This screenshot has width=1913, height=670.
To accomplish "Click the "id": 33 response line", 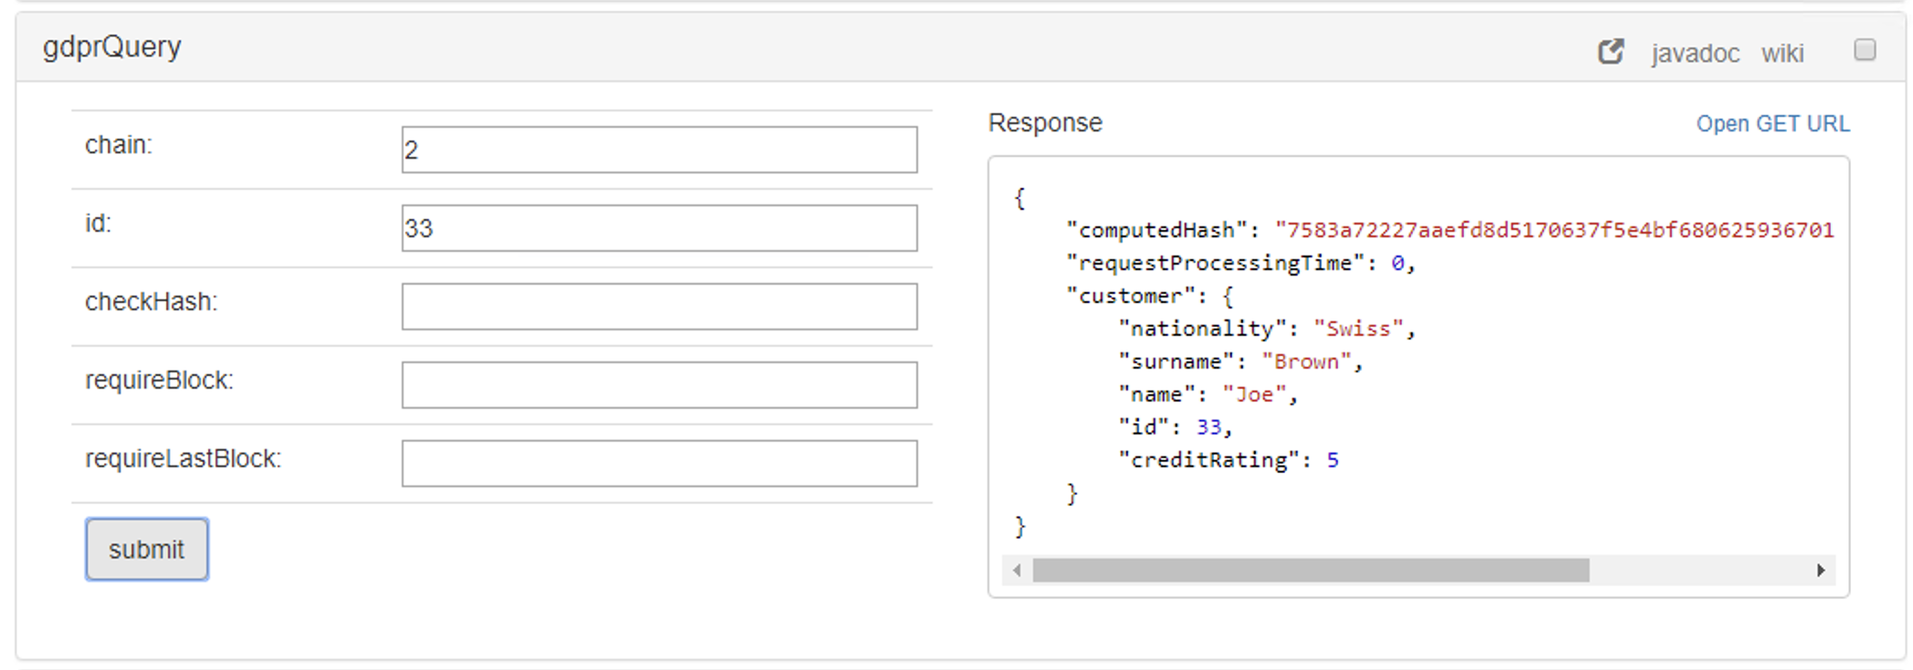I will tap(1176, 427).
